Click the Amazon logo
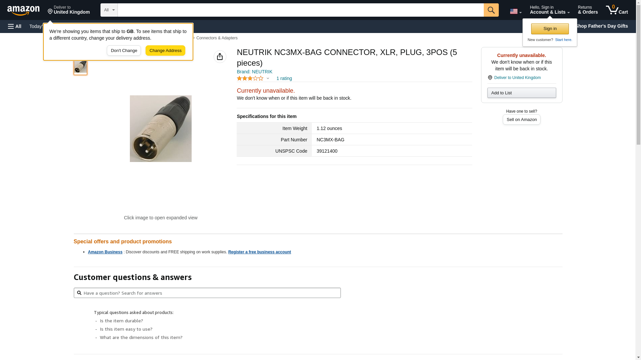This screenshot has width=641, height=360. coord(23,11)
